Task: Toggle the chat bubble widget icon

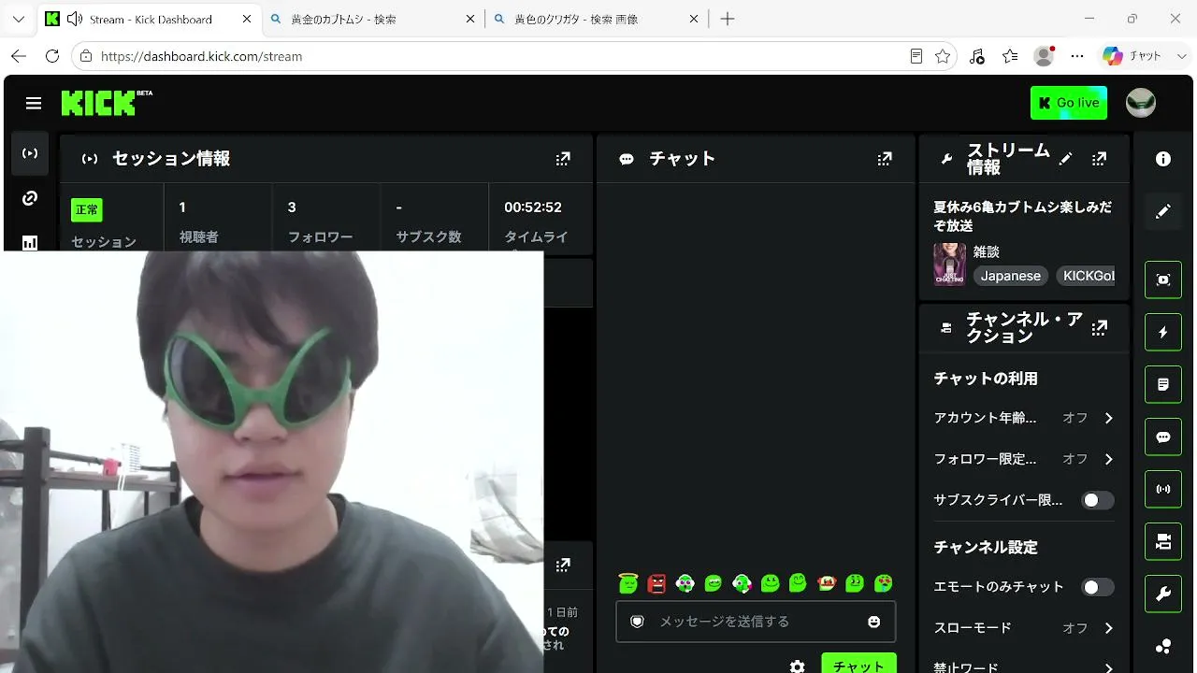Action: coord(1163,437)
